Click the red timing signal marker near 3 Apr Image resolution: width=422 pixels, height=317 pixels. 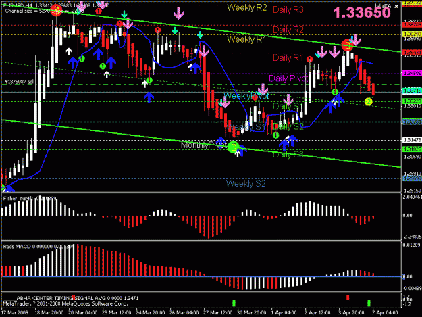click(348, 297)
